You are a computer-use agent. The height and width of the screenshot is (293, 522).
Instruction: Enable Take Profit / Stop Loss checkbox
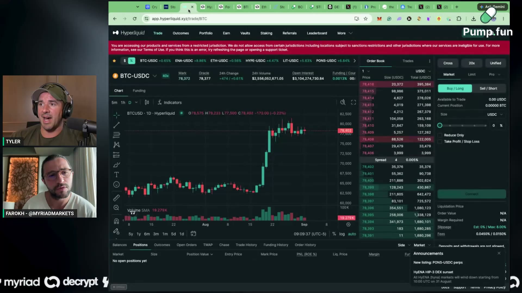pyautogui.click(x=440, y=142)
